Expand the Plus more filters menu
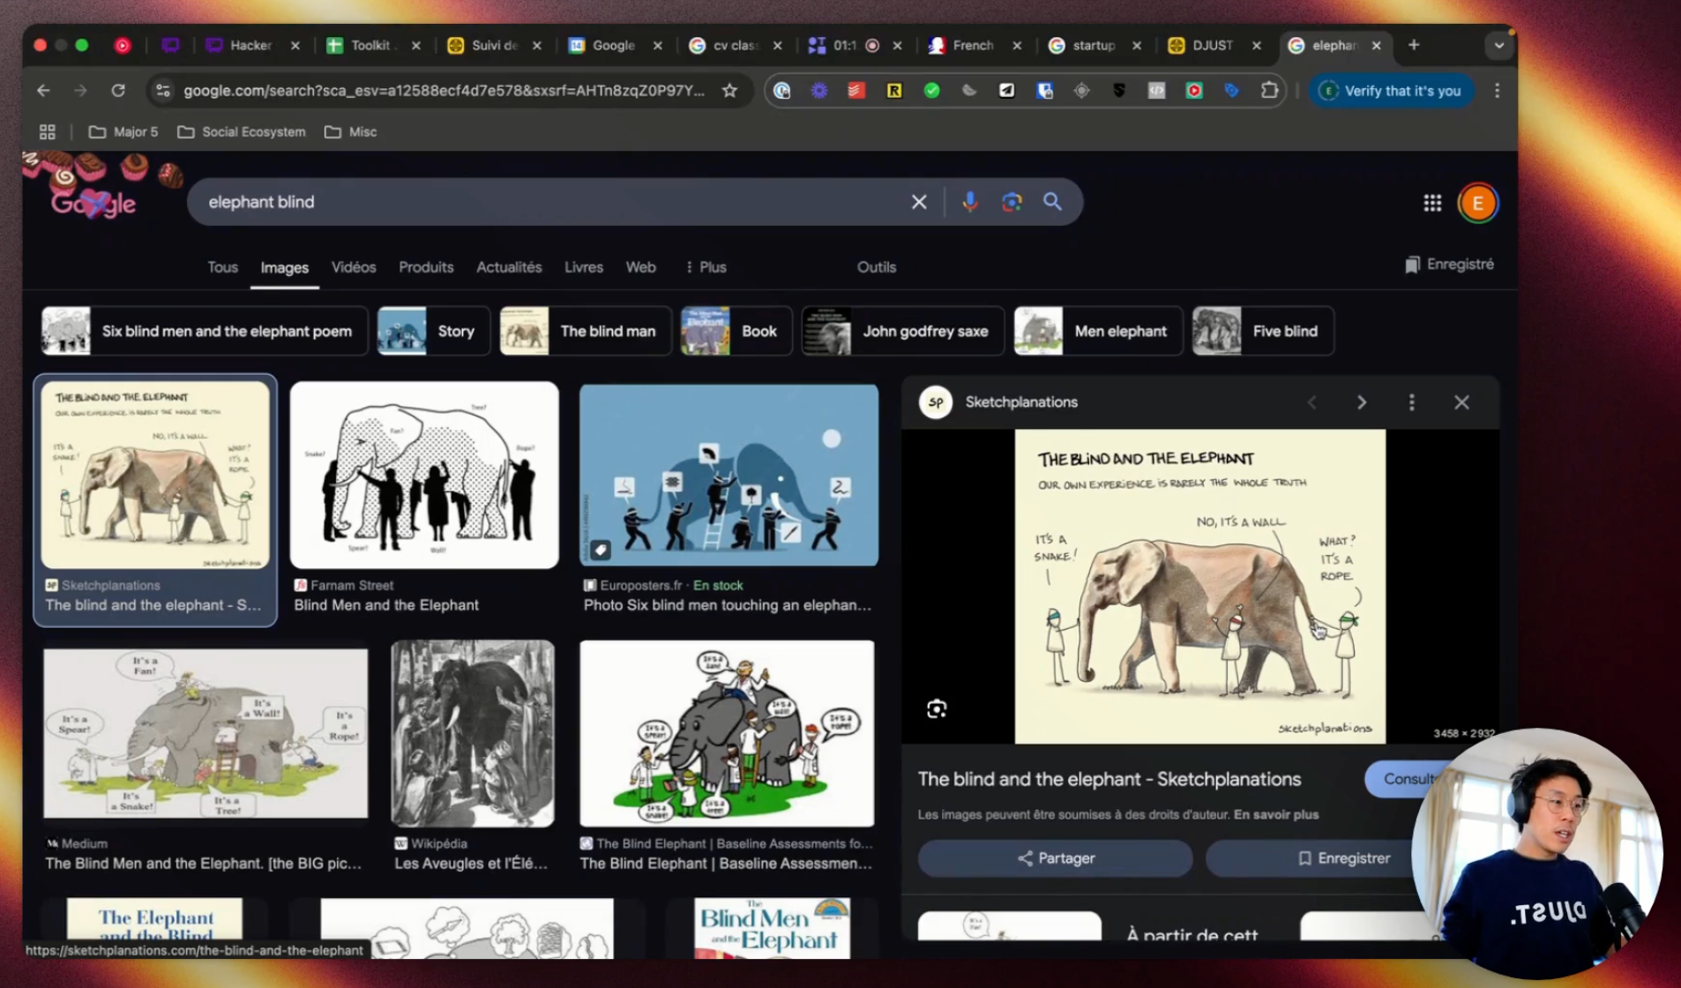The width and height of the screenshot is (1681, 988). click(x=706, y=267)
